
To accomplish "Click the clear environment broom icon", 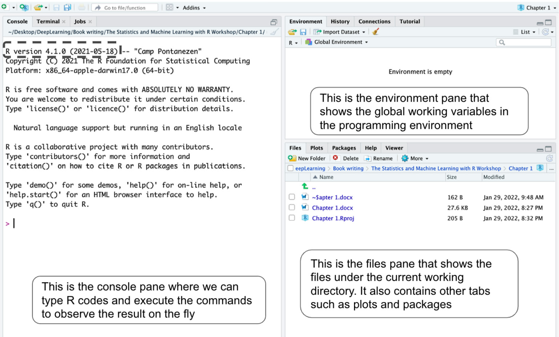I will point(375,32).
